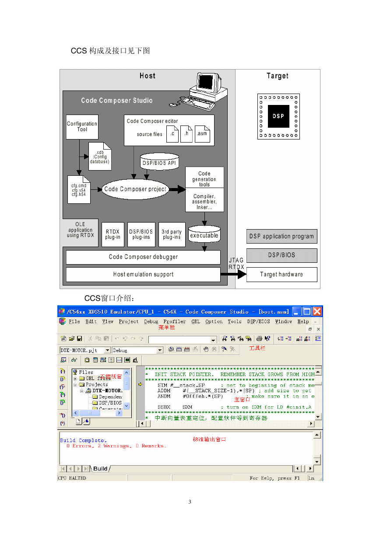Open the Edit menu
This screenshot has height=537, width=380.
click(91, 321)
